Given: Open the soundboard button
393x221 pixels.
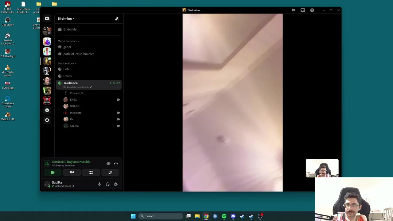Looking at the screenshot, I should coord(110,173).
